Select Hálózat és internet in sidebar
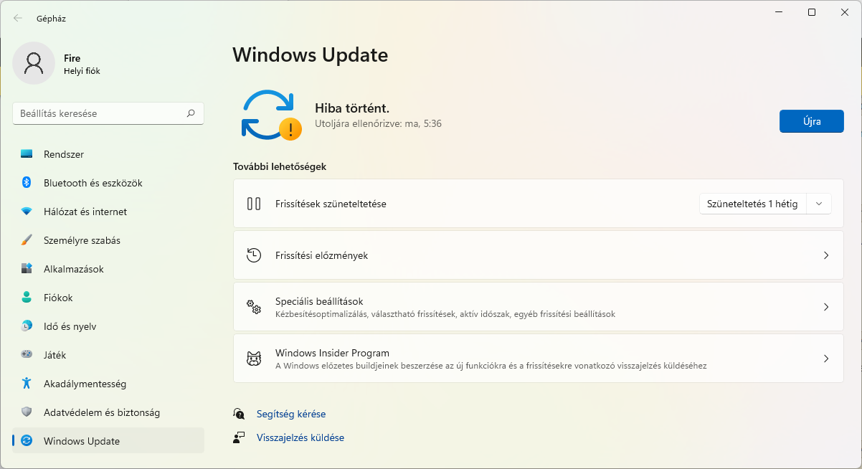The image size is (862, 469). [x=108, y=212]
